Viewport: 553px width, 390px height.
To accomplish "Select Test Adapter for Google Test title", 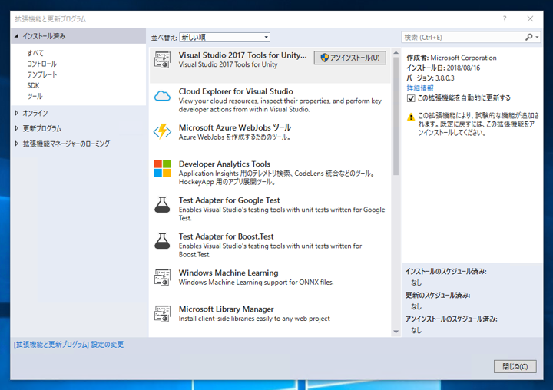I will 229,200.
